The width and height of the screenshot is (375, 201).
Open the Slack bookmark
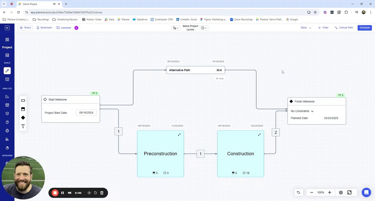[109, 20]
